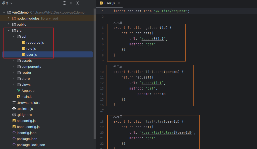
Task: Click the Collapse All icon in project toolbar
Action: (78, 3)
